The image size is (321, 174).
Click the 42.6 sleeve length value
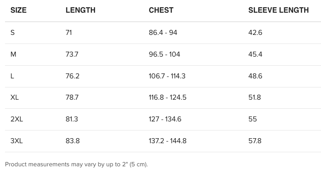[x=255, y=33]
